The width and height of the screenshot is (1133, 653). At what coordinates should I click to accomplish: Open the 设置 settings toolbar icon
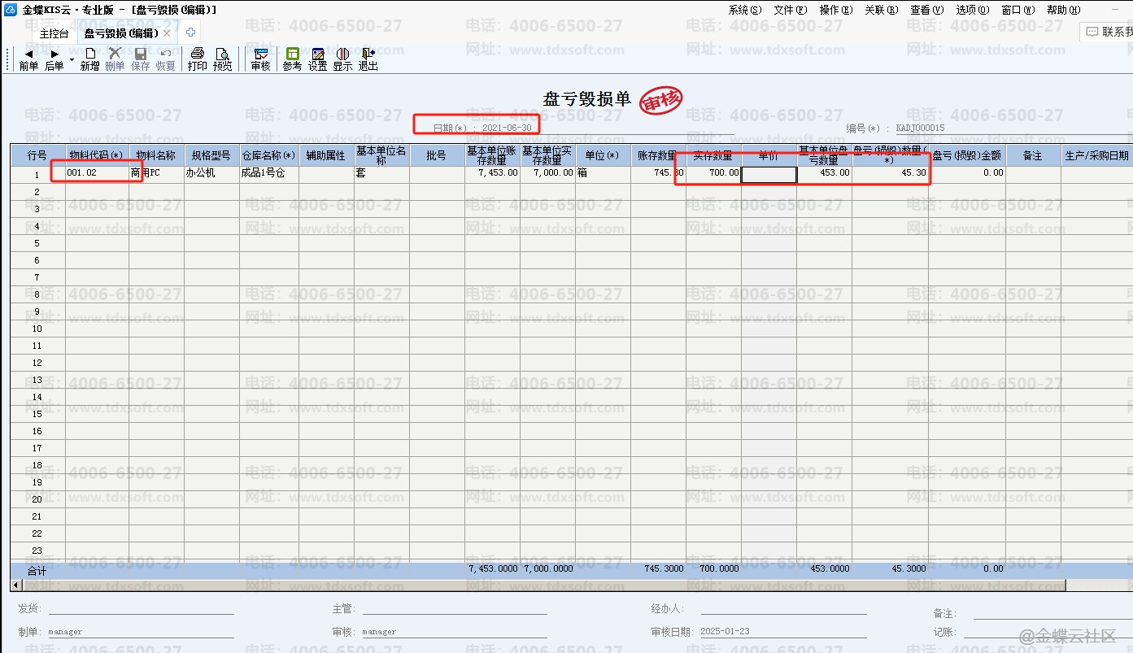317,59
